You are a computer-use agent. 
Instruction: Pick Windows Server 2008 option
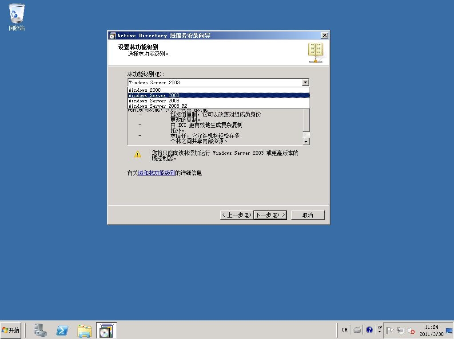[219, 101]
